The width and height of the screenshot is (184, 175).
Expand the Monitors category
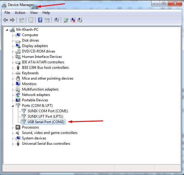(13, 84)
